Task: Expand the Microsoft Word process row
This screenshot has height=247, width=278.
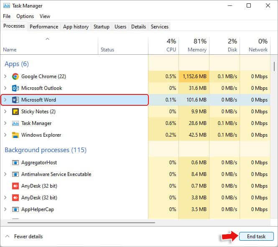Action: click(5, 100)
